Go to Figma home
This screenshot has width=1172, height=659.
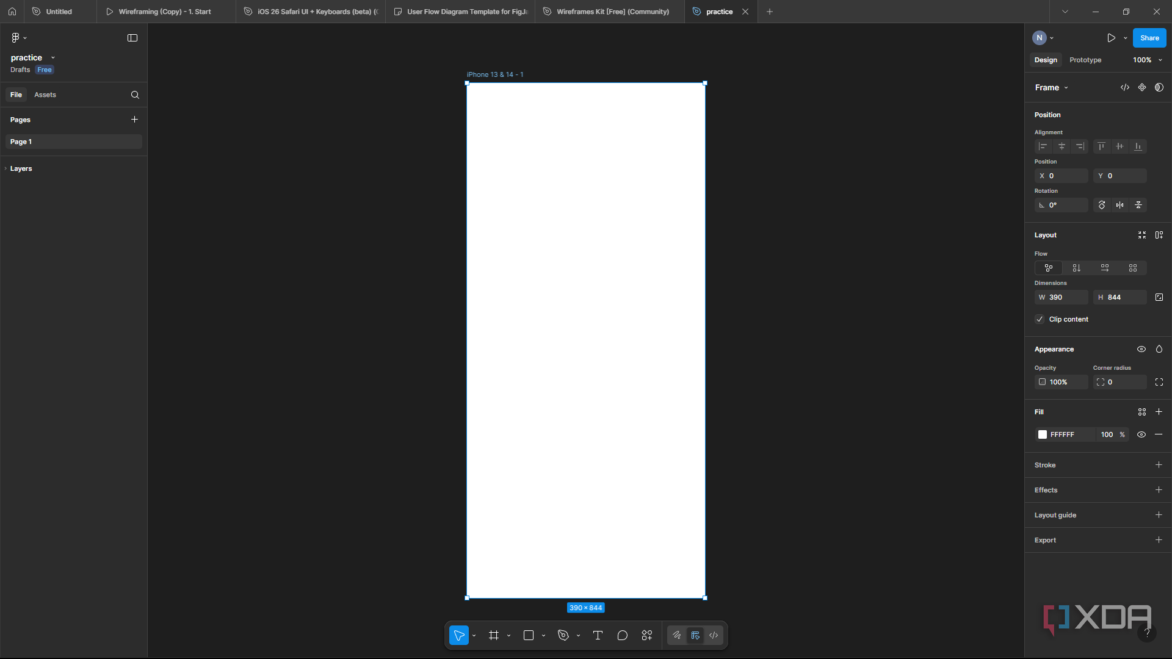12,12
